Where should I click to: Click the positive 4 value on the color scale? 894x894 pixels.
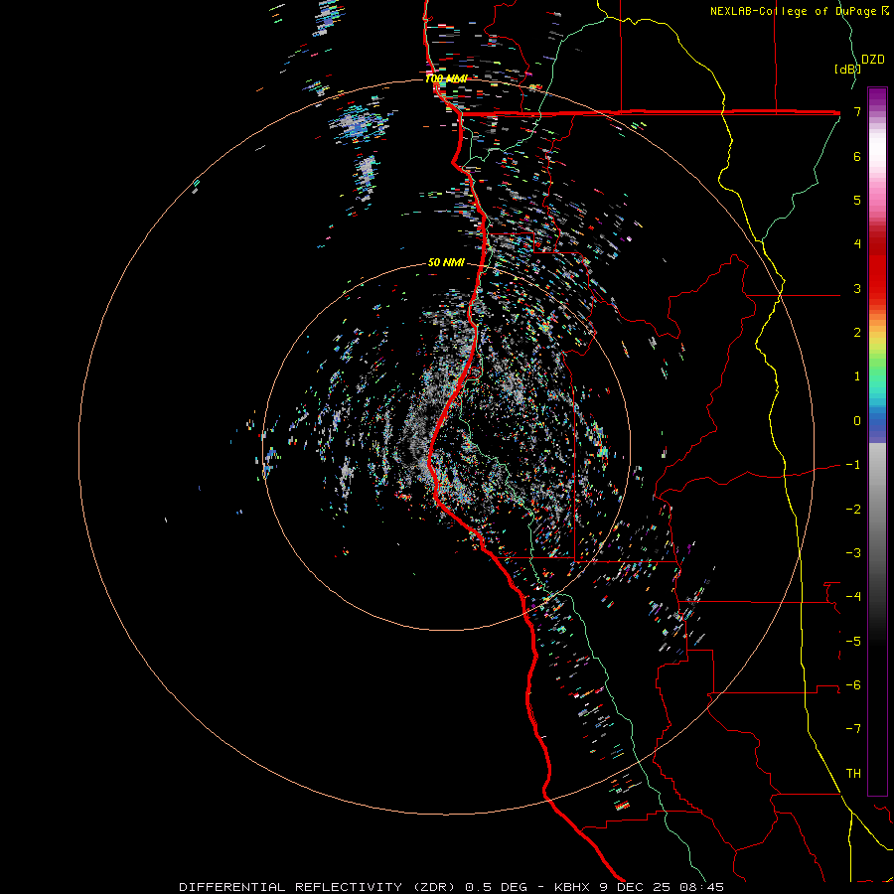pos(857,244)
